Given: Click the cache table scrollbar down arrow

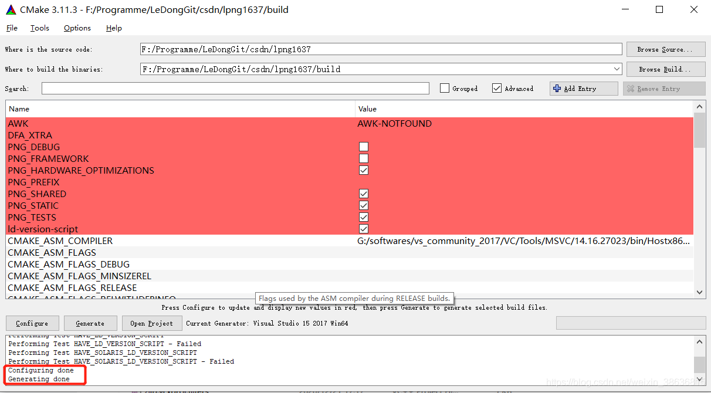Looking at the screenshot, I should point(699,292).
